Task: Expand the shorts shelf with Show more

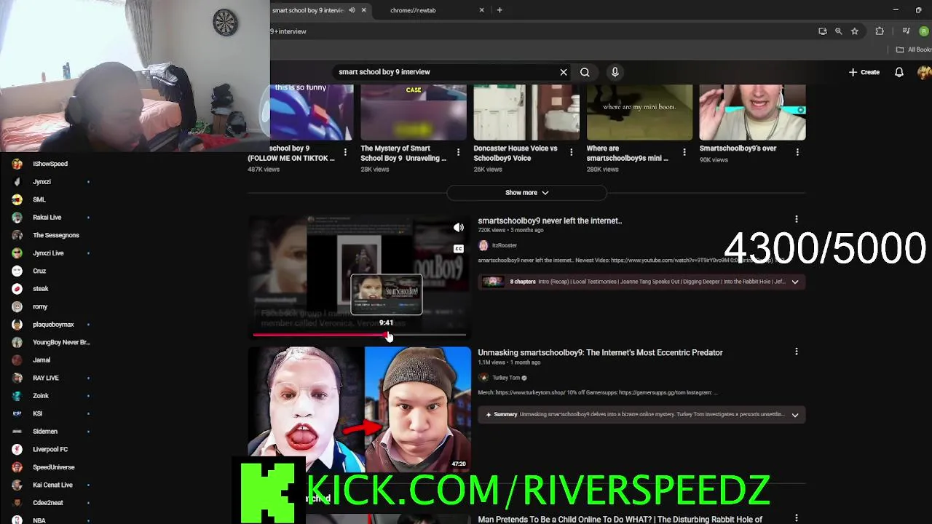Action: [526, 193]
